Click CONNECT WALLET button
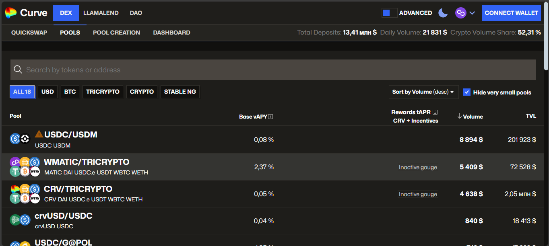Viewport: 549px width, 246px height. (x=511, y=13)
